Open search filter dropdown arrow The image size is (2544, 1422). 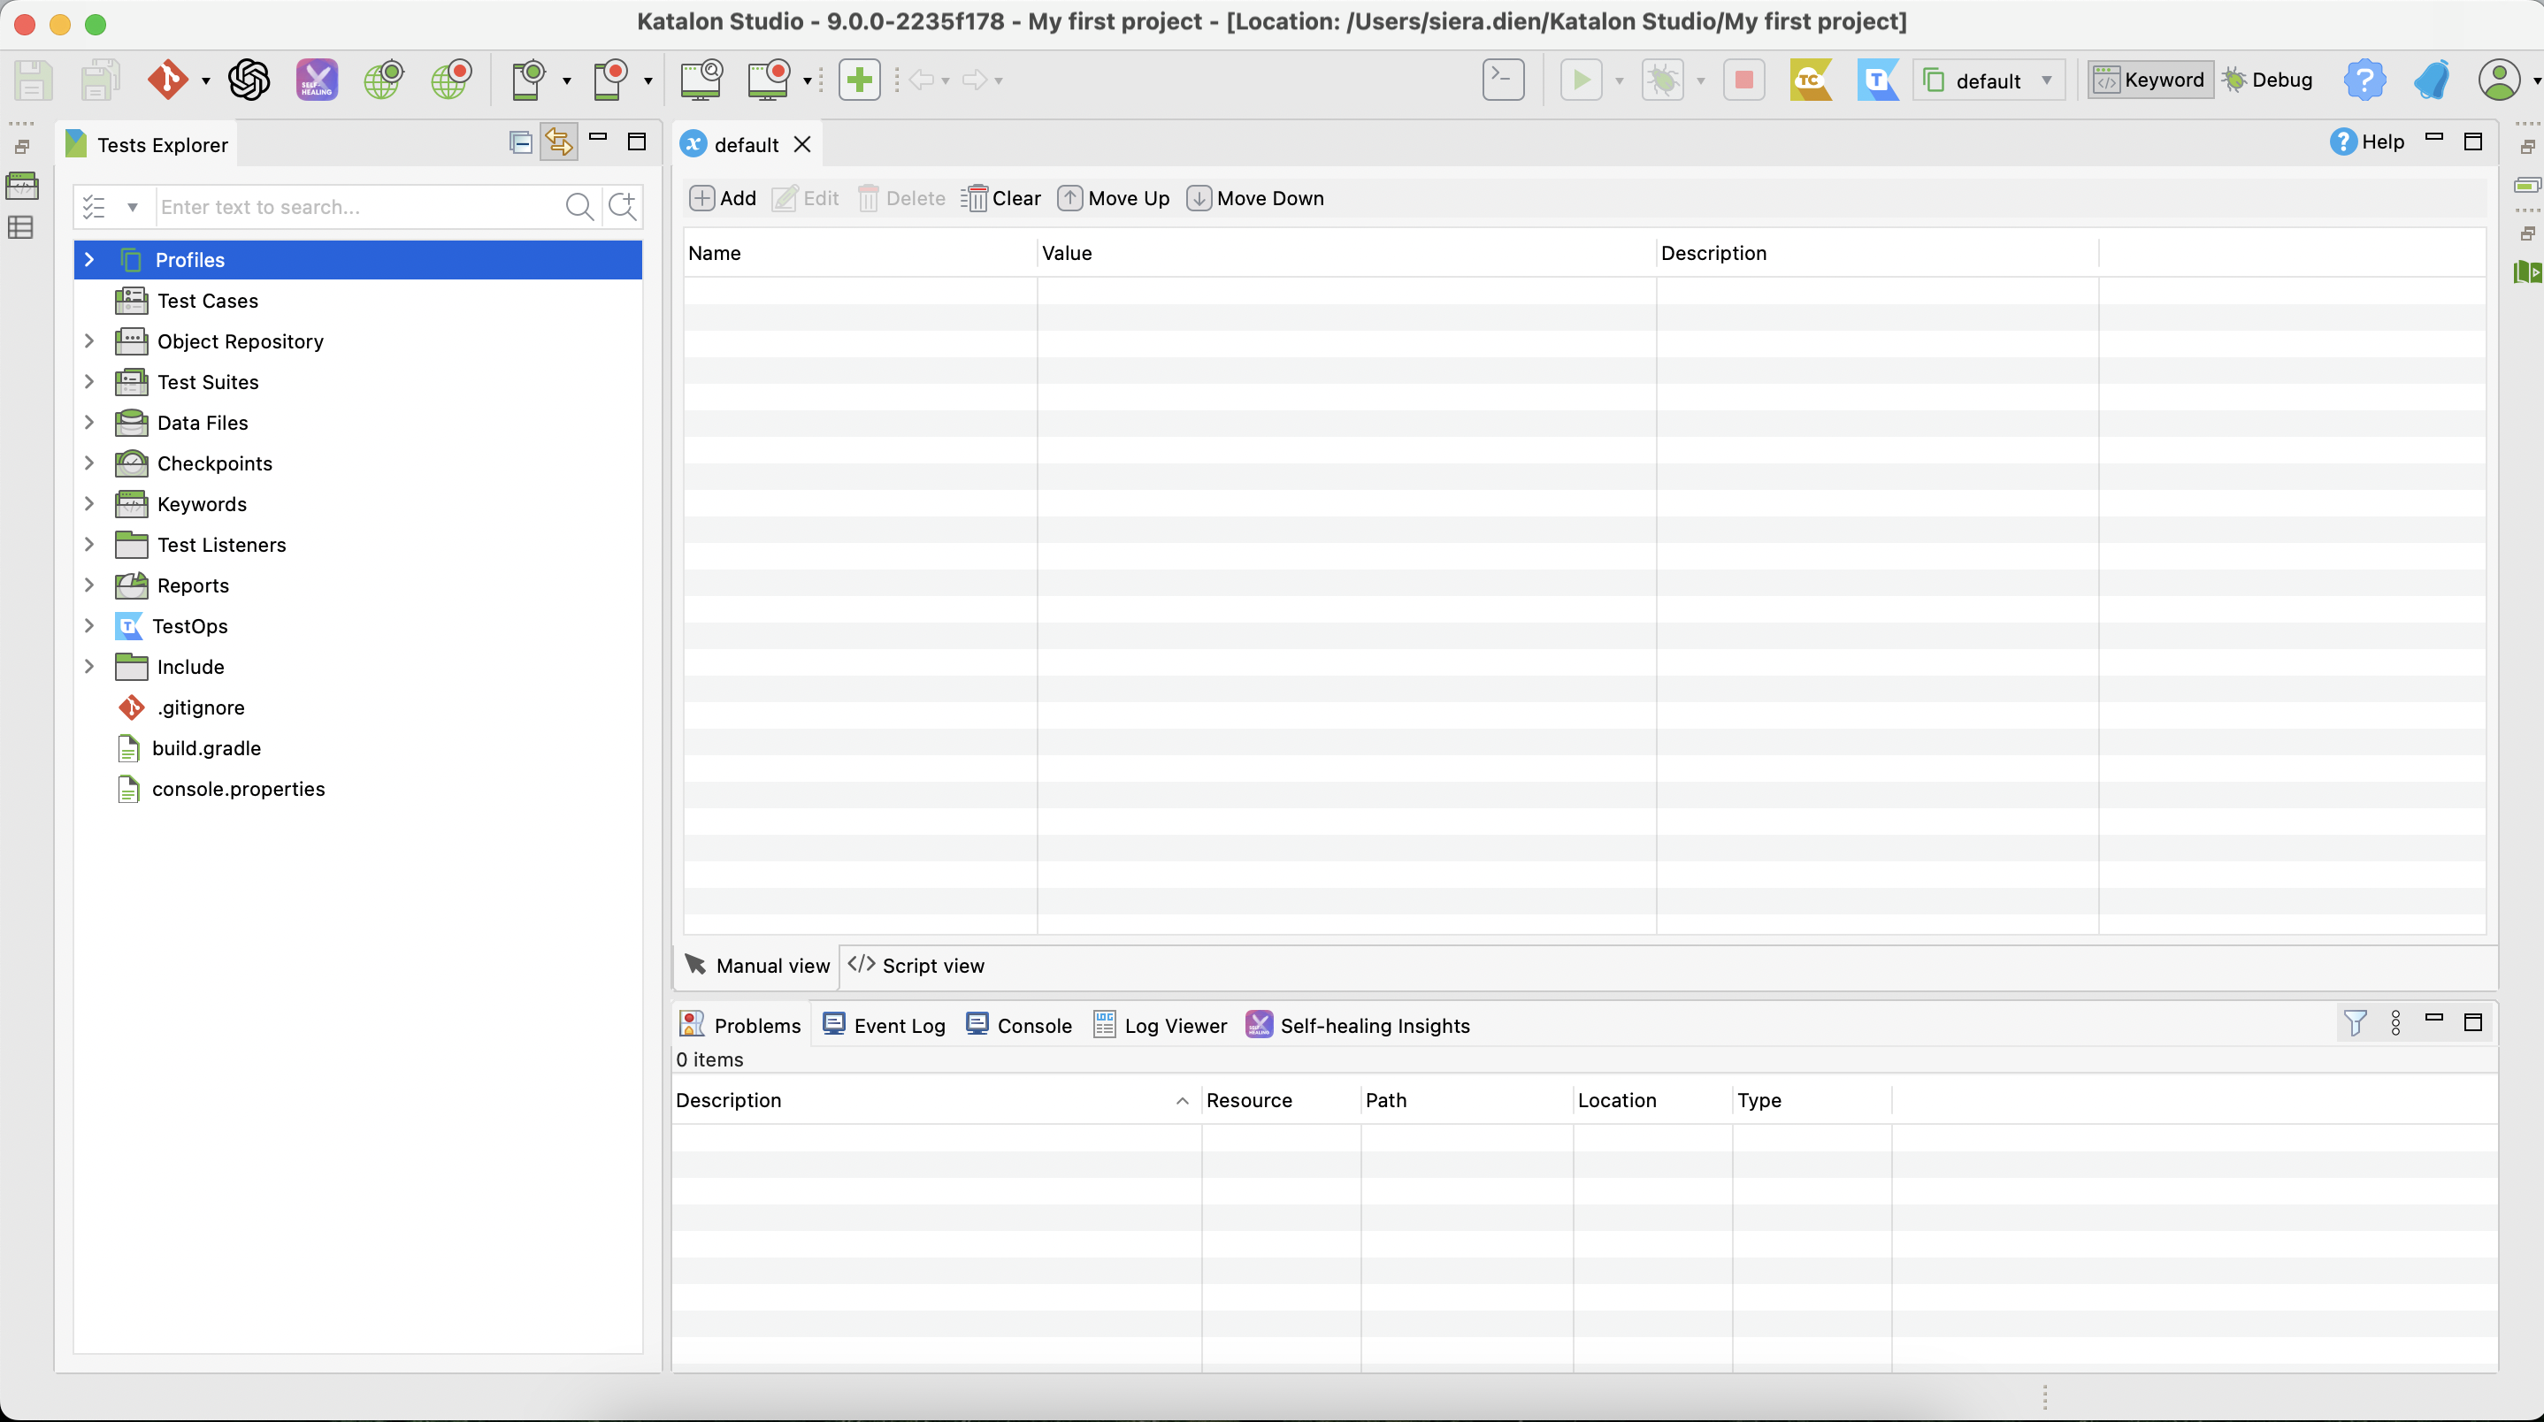tap(133, 207)
